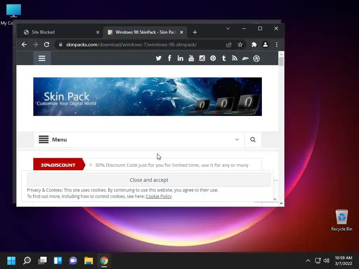359x269 pixels.
Task: Open the YouTube social icon
Action: coord(191,58)
